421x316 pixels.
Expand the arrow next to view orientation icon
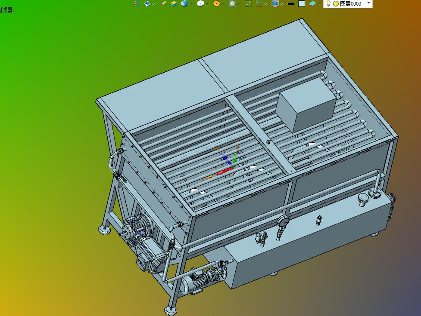(x=154, y=4)
